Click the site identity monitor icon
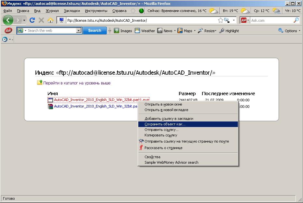 point(62,20)
